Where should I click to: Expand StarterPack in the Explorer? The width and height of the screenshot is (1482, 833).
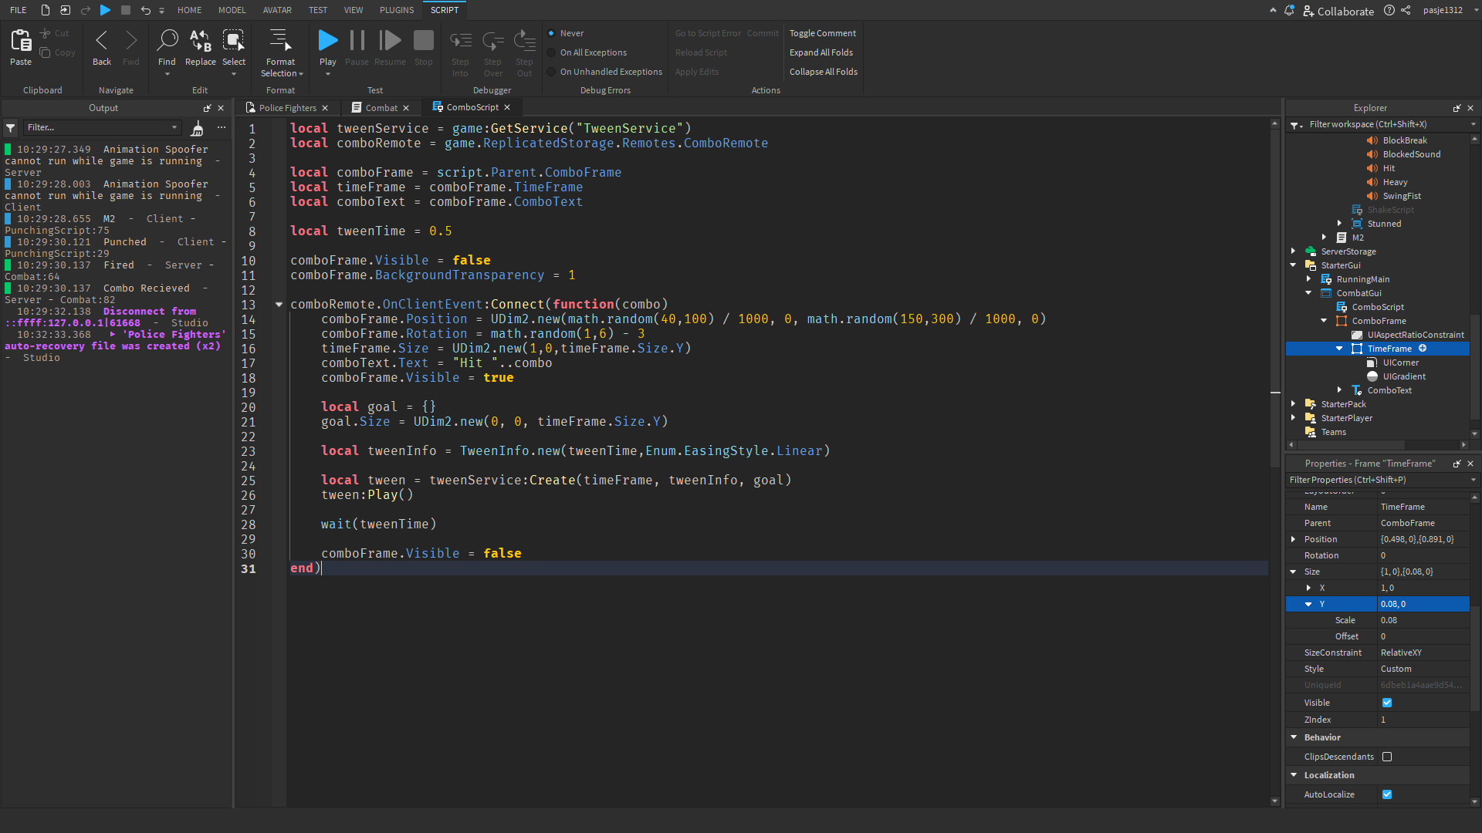(x=1294, y=403)
